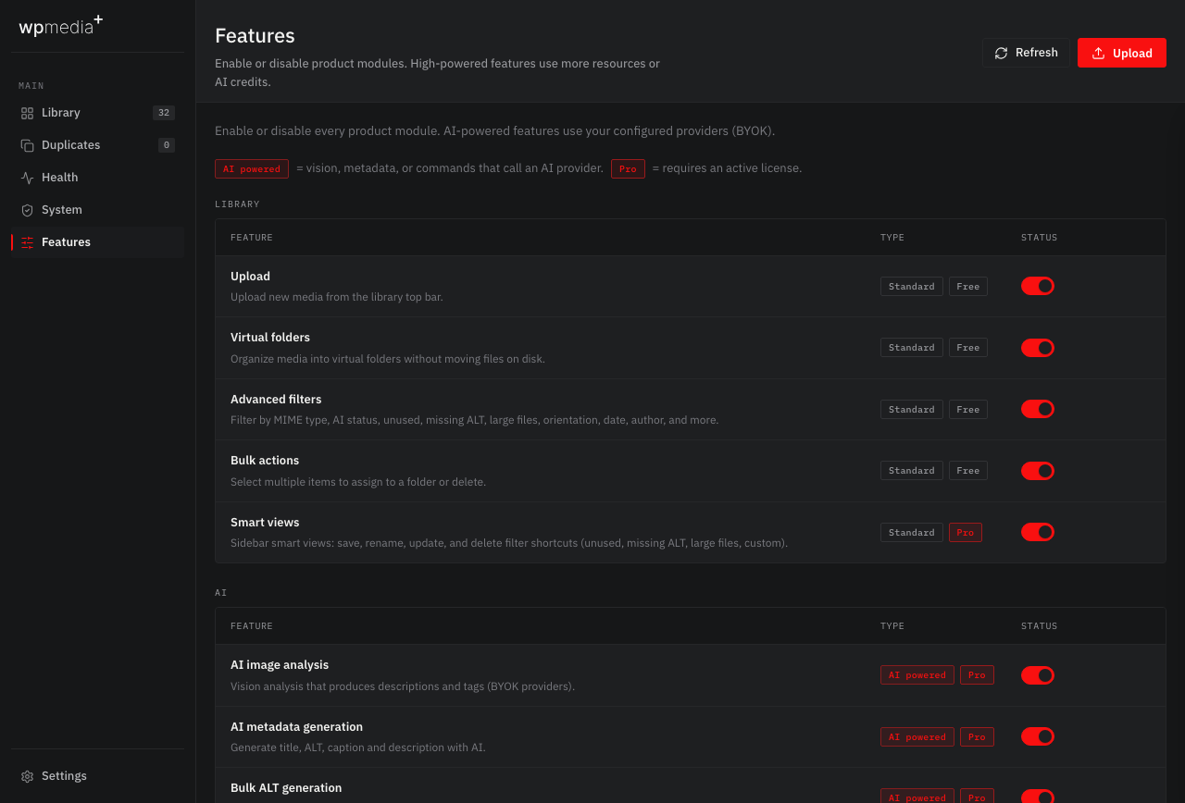This screenshot has width=1185, height=803.
Task: Go to the Duplicates page
Action: pyautogui.click(x=97, y=145)
